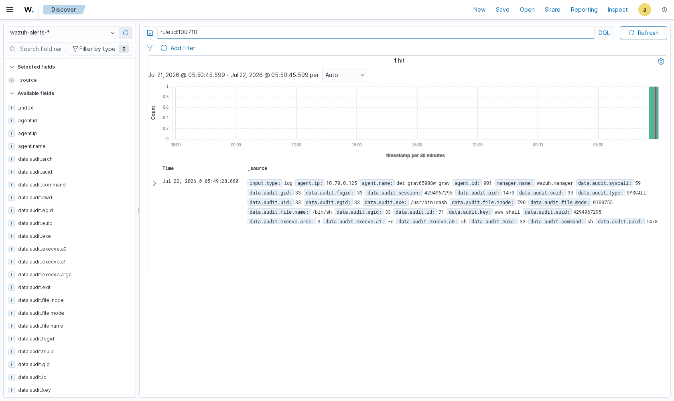Open the Reporting menu

584,10
